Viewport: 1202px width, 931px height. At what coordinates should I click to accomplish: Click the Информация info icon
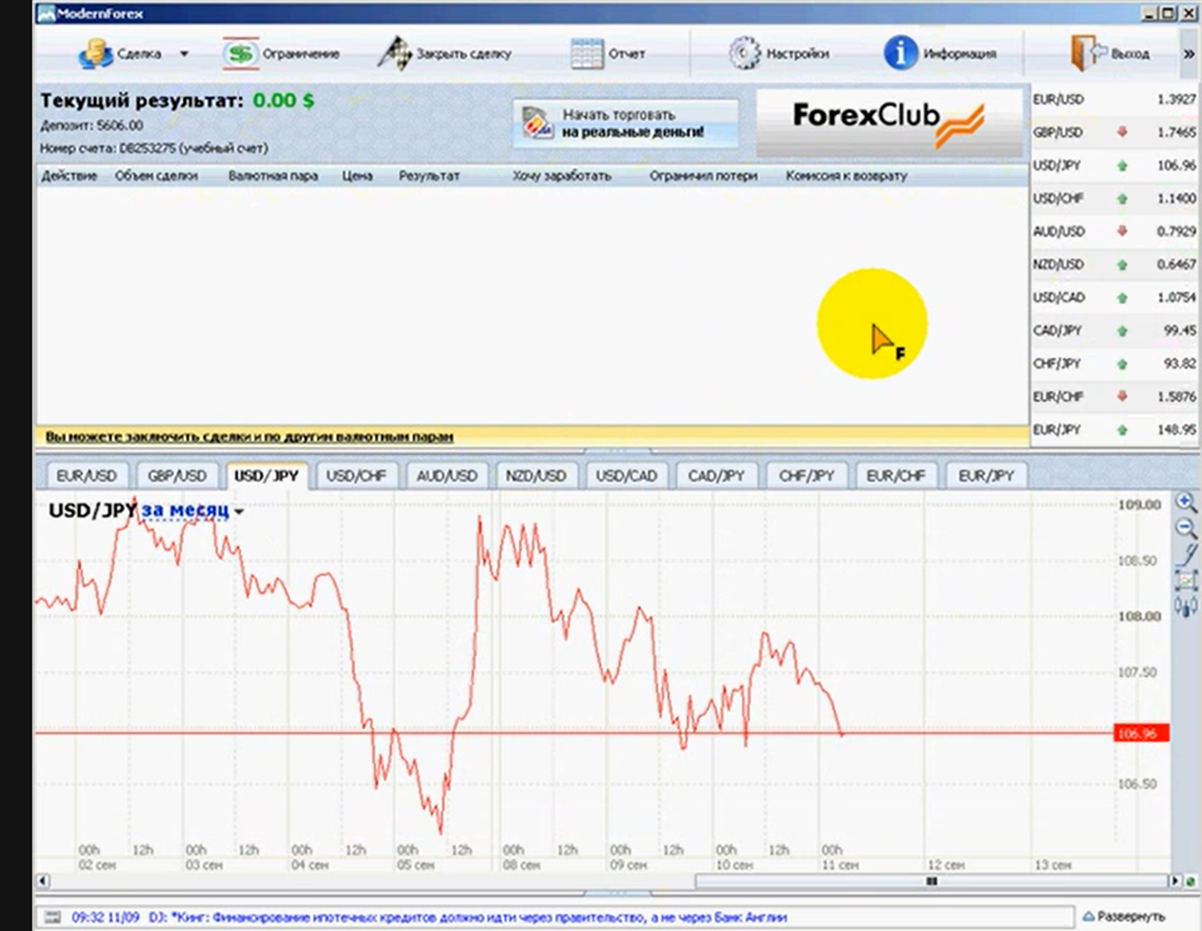[x=900, y=54]
